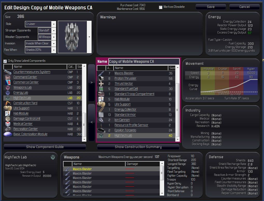
Task: Click the add component arrow button
Action: pyautogui.click(x=92, y=83)
